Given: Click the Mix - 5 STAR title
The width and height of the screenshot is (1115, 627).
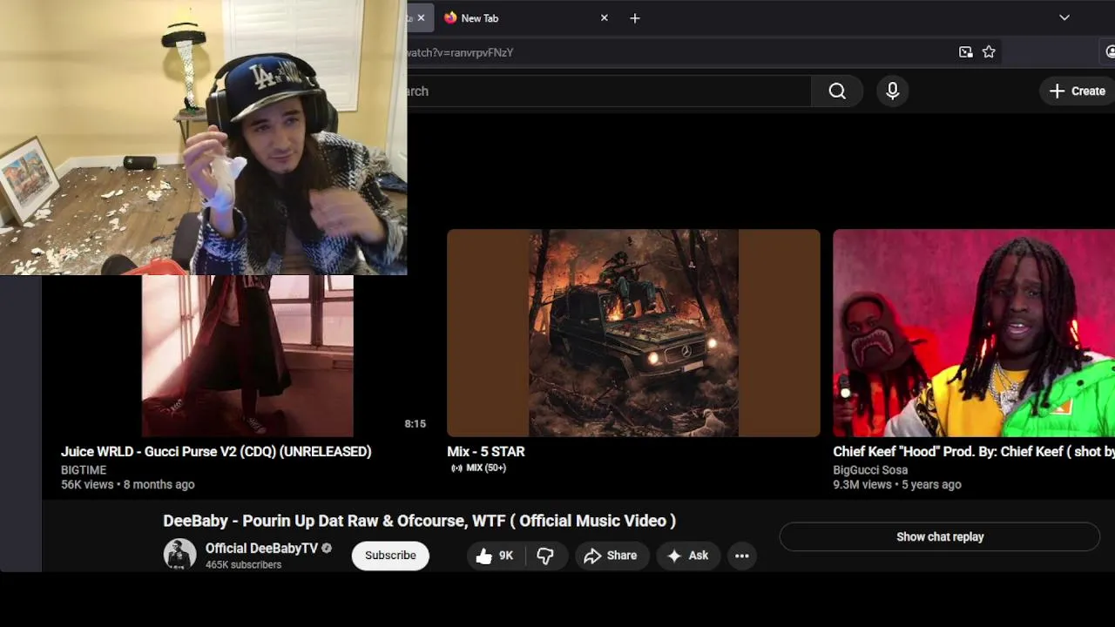Looking at the screenshot, I should pyautogui.click(x=485, y=451).
